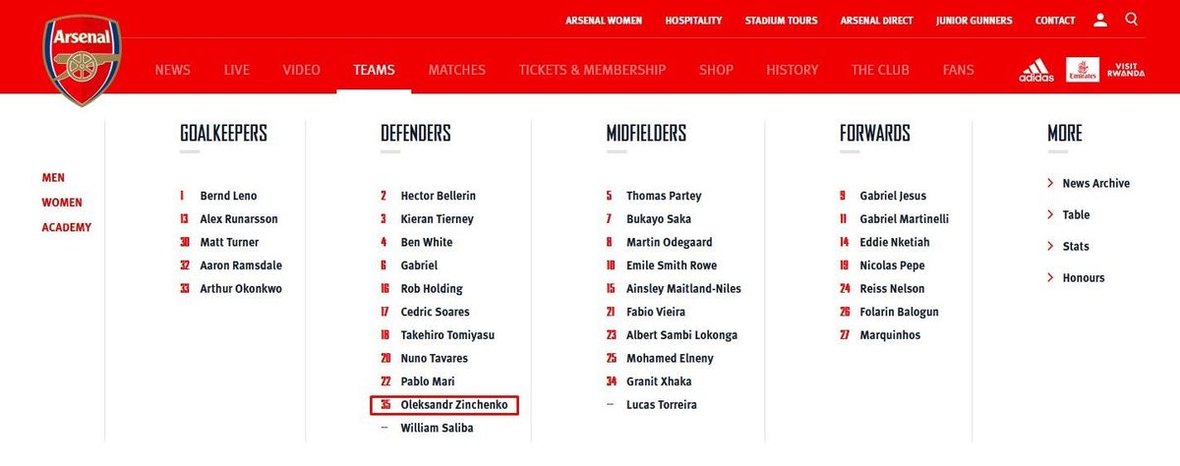This screenshot has width=1180, height=466.
Task: Open the Table link under More
Action: click(x=1076, y=215)
